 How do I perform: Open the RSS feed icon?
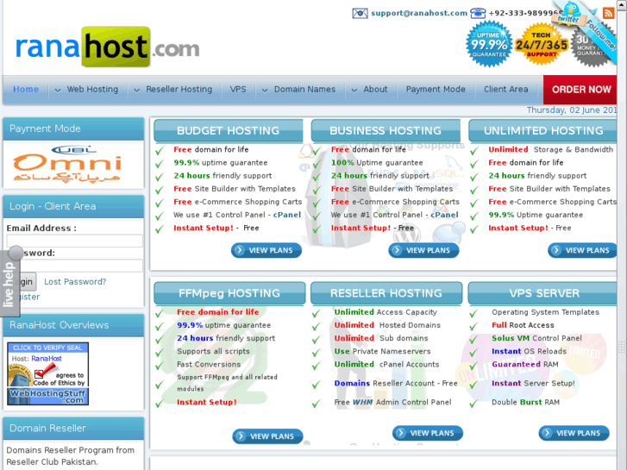coord(609,13)
